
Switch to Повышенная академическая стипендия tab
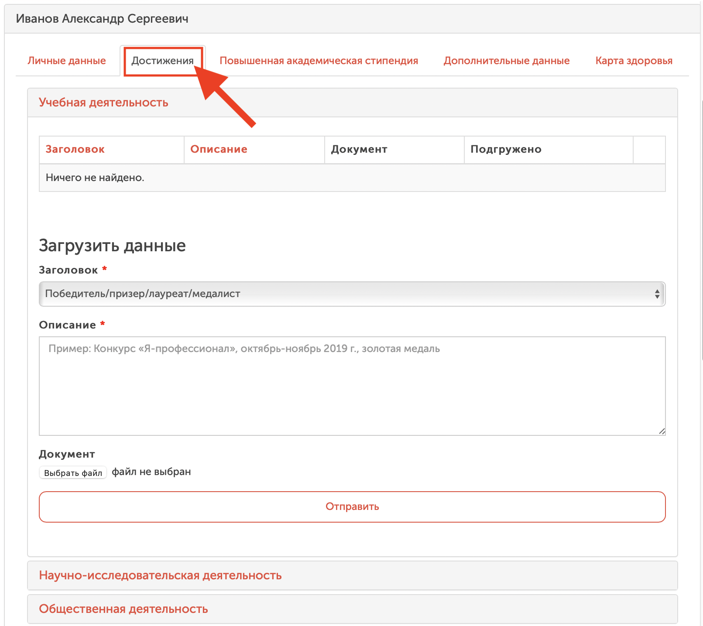(319, 61)
